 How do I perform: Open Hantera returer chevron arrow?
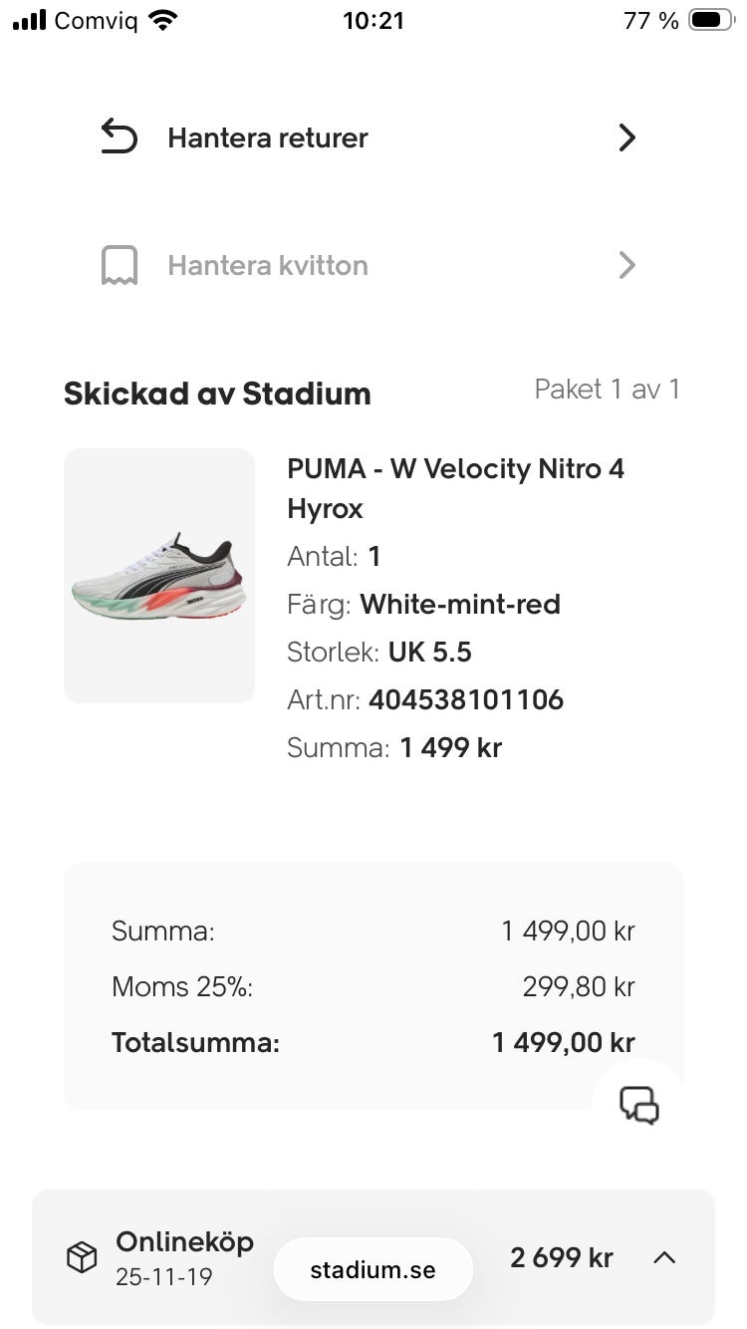click(626, 137)
